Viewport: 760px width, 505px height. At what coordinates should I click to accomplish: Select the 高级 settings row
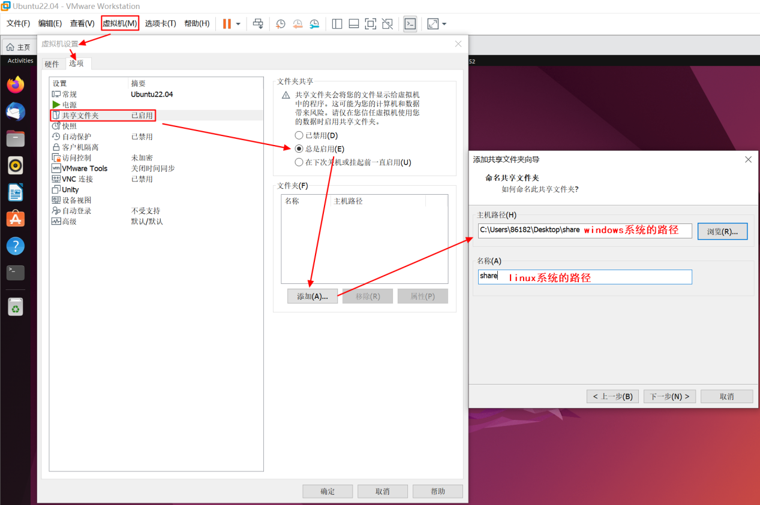coord(157,222)
